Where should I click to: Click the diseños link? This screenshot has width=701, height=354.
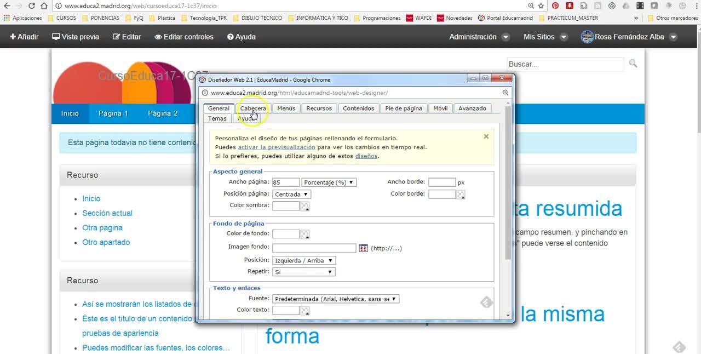(x=366, y=156)
